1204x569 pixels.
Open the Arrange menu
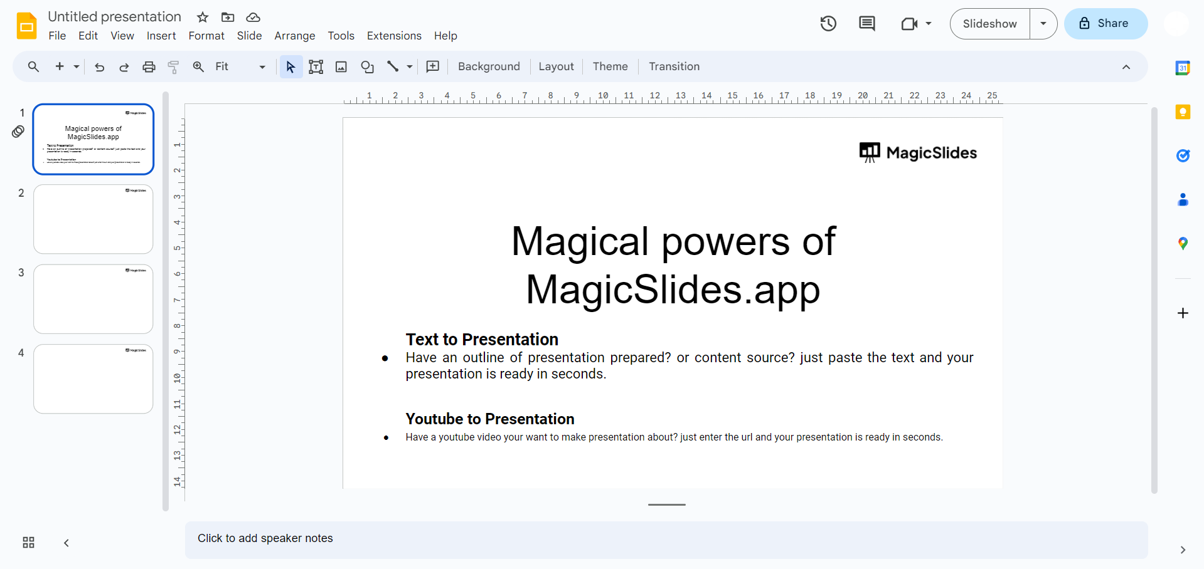pyautogui.click(x=294, y=36)
